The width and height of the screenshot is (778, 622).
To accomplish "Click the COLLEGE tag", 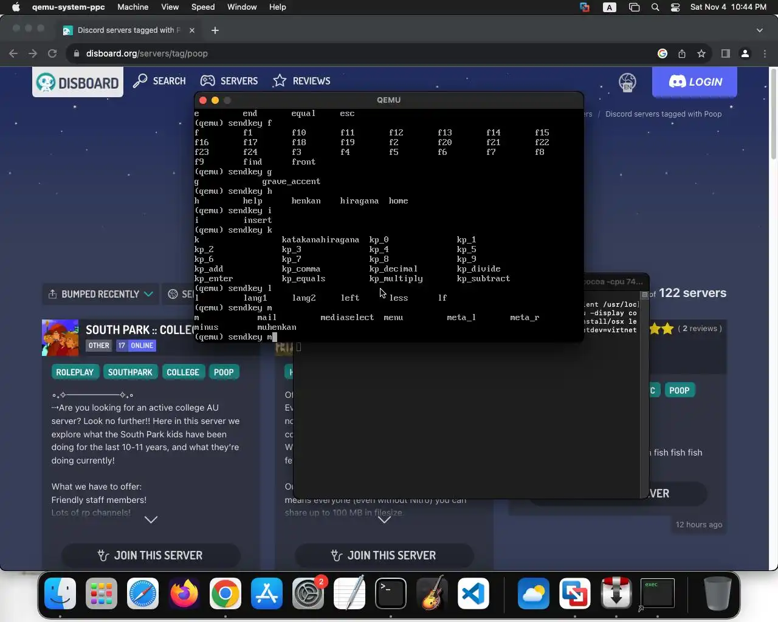I will point(183,372).
